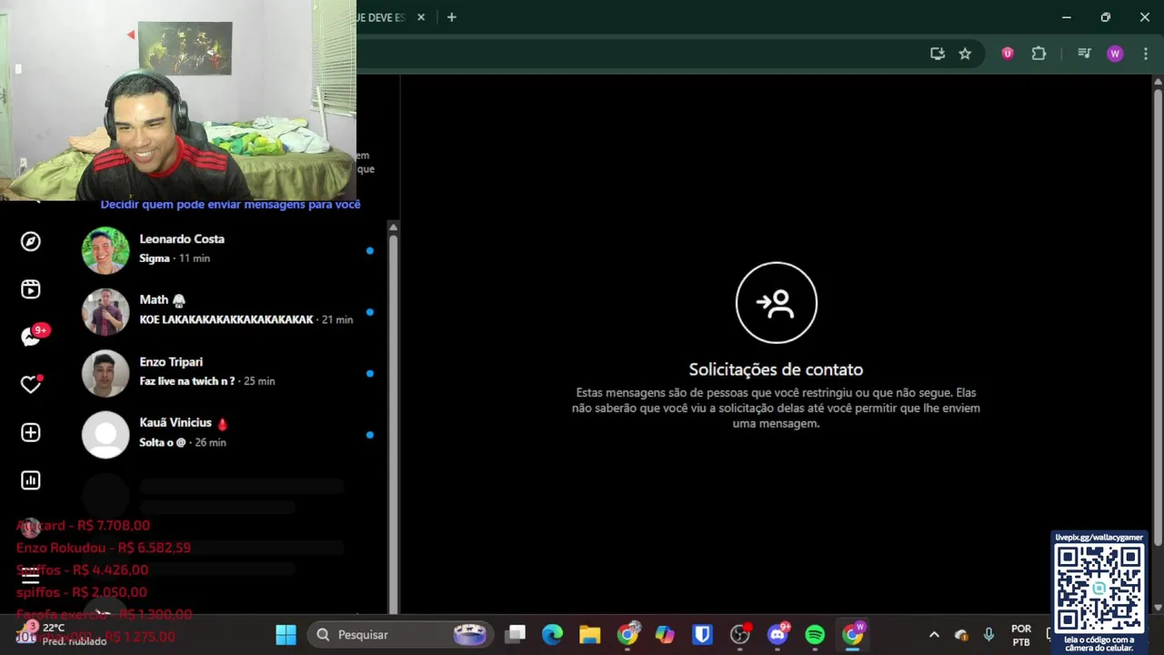Image resolution: width=1164 pixels, height=655 pixels.
Task: Click Enzo Tripari's profile picture
Action: pos(105,373)
